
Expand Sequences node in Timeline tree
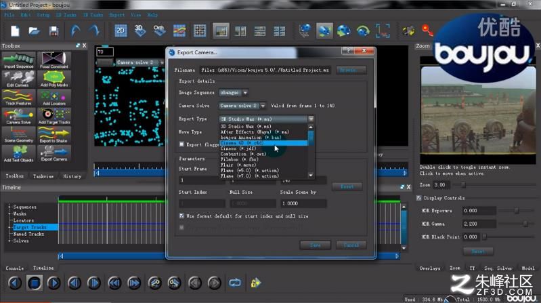9,207
